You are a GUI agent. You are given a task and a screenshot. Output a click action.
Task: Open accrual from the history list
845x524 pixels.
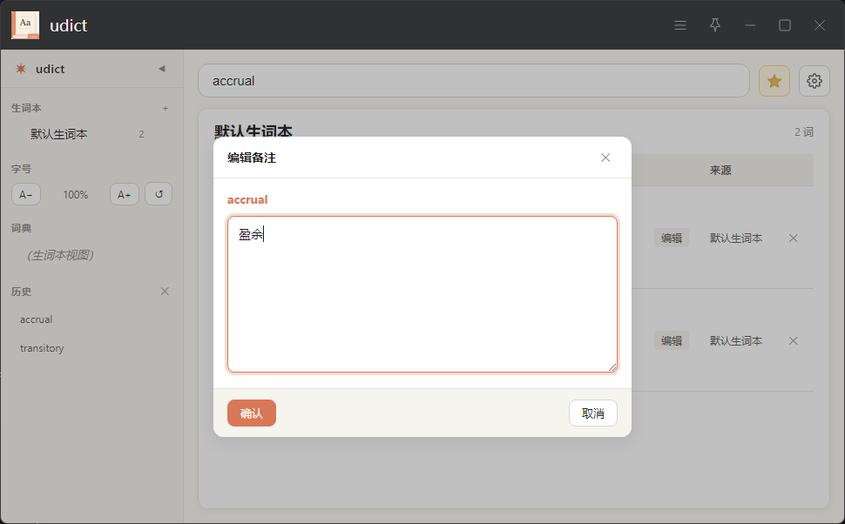pos(37,319)
